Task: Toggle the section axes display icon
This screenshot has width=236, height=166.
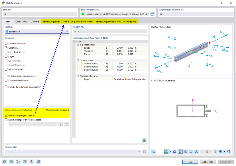Action: coord(180,151)
